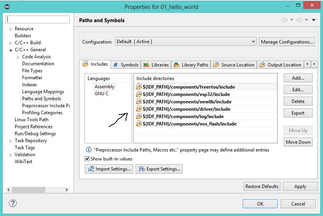Viewport: 323px width, 216px height.
Task: Collapse the C/C++ General tree node
Action: (11, 50)
